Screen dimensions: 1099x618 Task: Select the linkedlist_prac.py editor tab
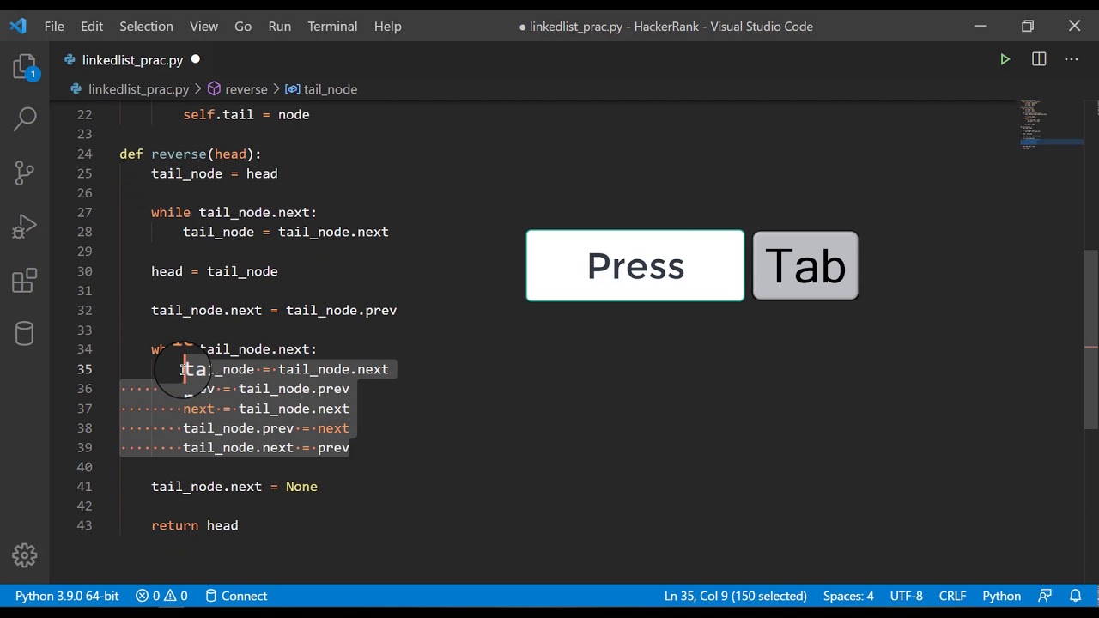132,59
